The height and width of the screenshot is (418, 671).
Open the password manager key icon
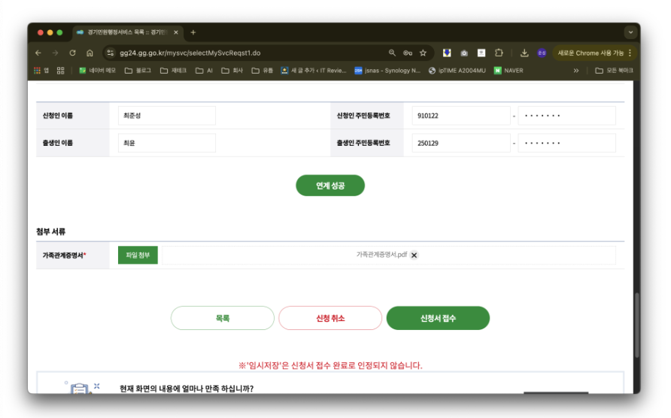tap(408, 53)
